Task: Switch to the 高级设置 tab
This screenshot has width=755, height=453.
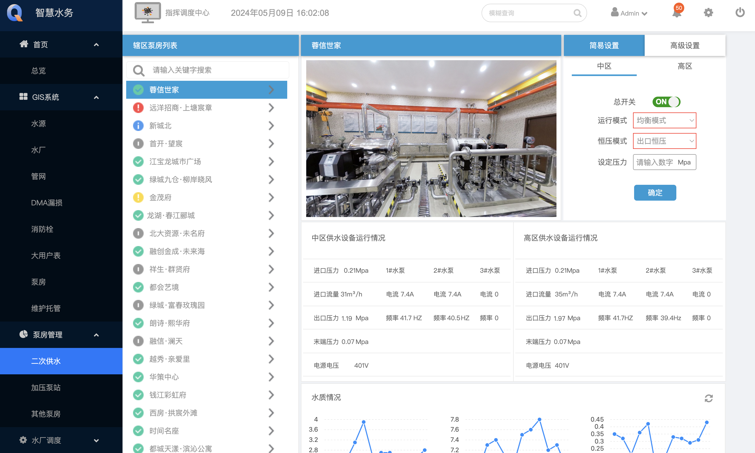Action: click(x=685, y=45)
